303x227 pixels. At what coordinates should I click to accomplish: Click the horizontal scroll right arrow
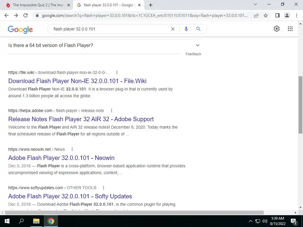(296, 213)
